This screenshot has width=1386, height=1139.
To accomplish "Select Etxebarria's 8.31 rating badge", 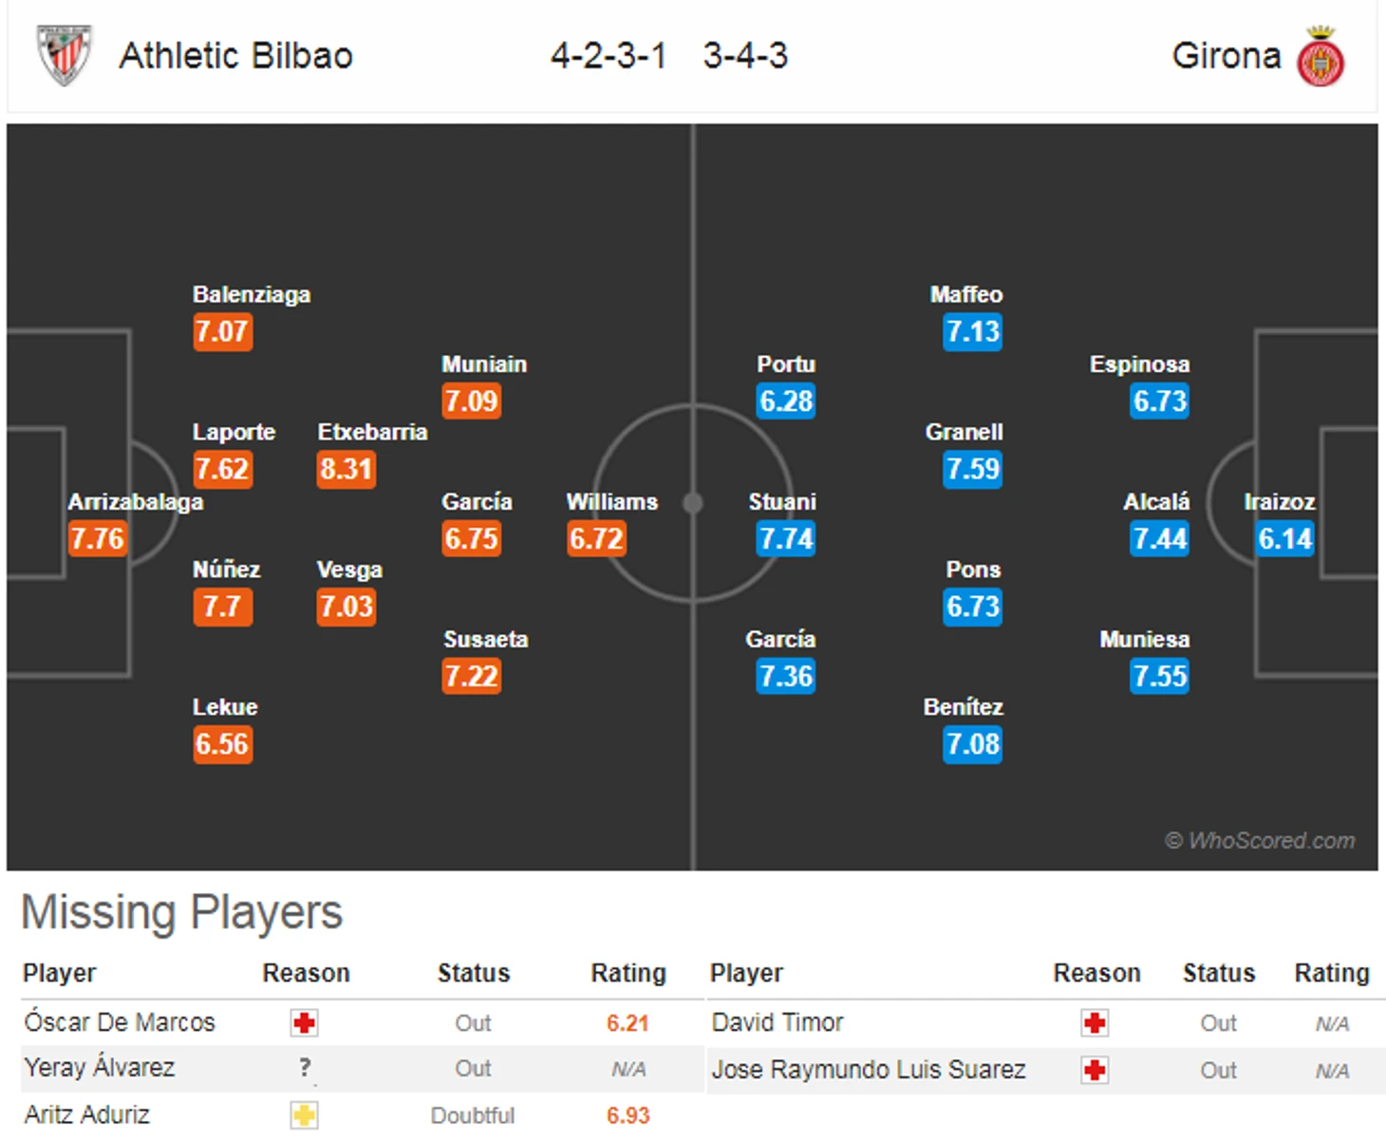I will (346, 469).
